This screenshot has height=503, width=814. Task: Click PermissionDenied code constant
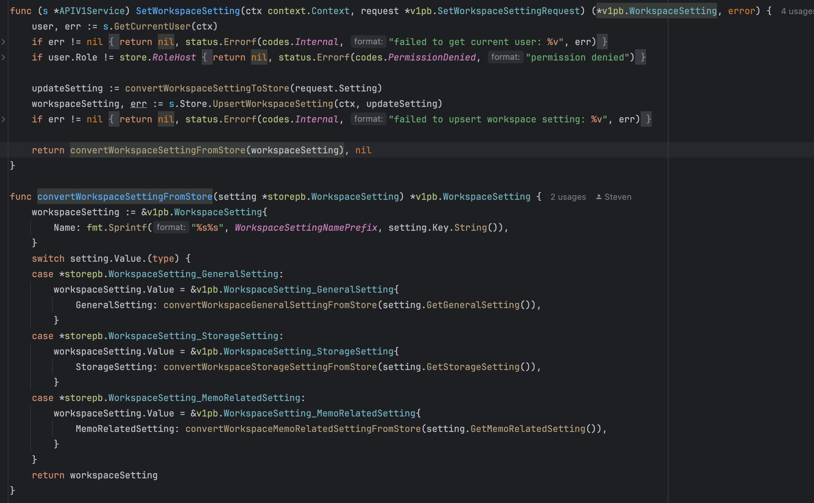tap(432, 57)
